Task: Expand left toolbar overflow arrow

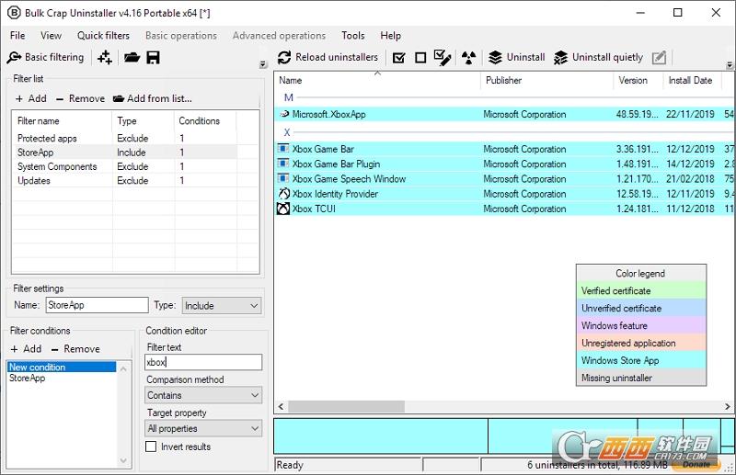Action: coord(263,64)
